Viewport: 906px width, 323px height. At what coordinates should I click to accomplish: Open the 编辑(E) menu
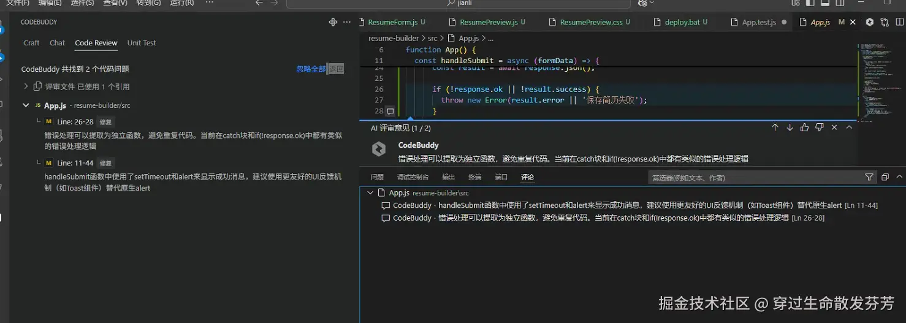[x=50, y=3]
